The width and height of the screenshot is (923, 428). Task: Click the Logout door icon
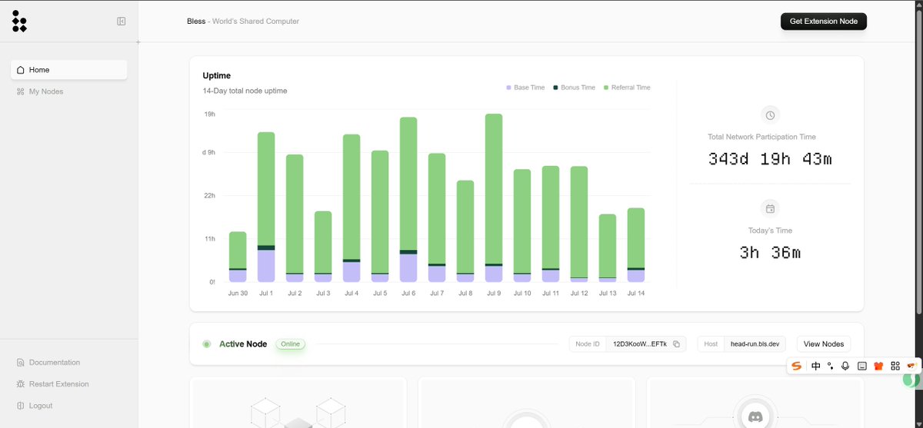(x=21, y=406)
